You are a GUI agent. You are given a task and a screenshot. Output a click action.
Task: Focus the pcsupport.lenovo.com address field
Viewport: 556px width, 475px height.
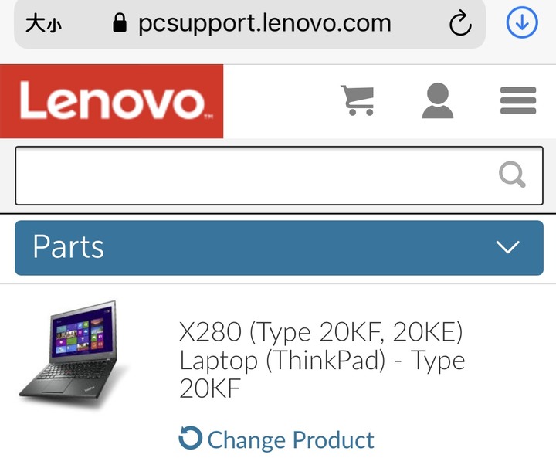[x=265, y=23]
